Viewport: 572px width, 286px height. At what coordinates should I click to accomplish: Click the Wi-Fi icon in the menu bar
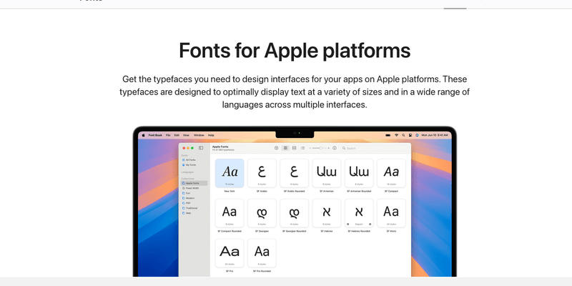tap(397, 135)
